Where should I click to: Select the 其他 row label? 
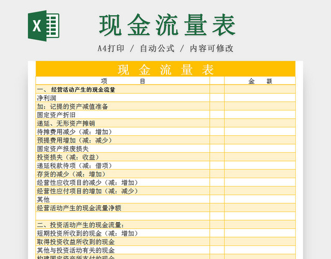pyautogui.click(x=43, y=199)
